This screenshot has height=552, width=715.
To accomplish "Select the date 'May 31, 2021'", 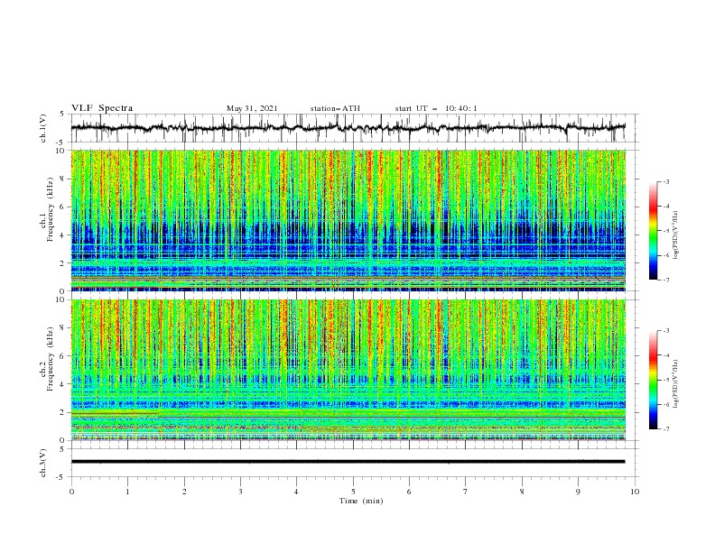I will (252, 108).
